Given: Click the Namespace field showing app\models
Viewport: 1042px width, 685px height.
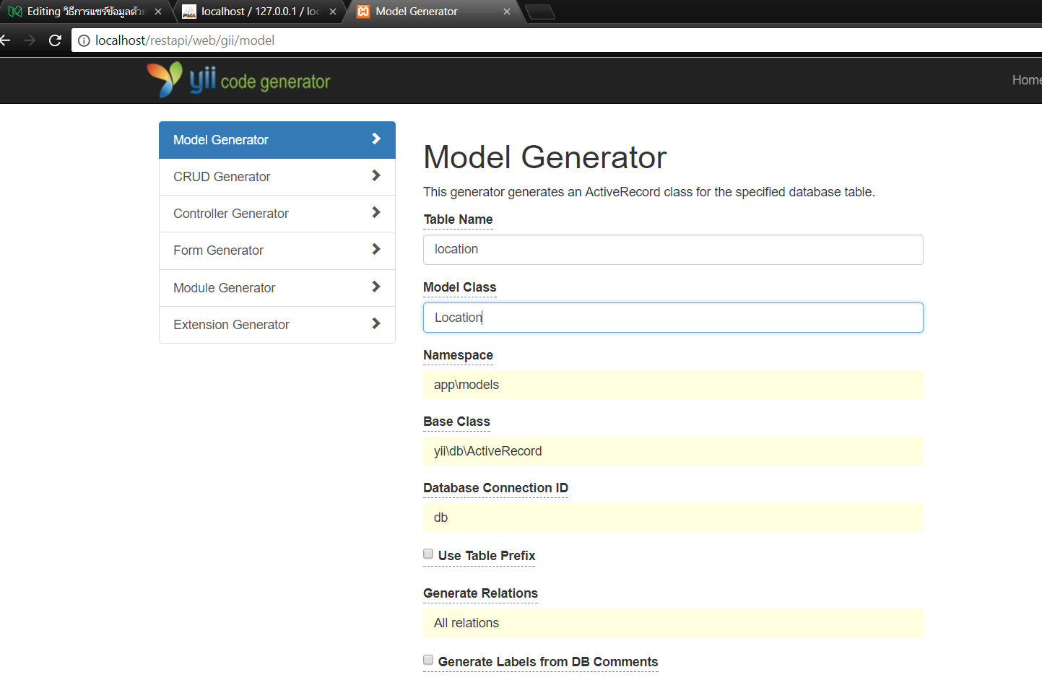Looking at the screenshot, I should 673,385.
